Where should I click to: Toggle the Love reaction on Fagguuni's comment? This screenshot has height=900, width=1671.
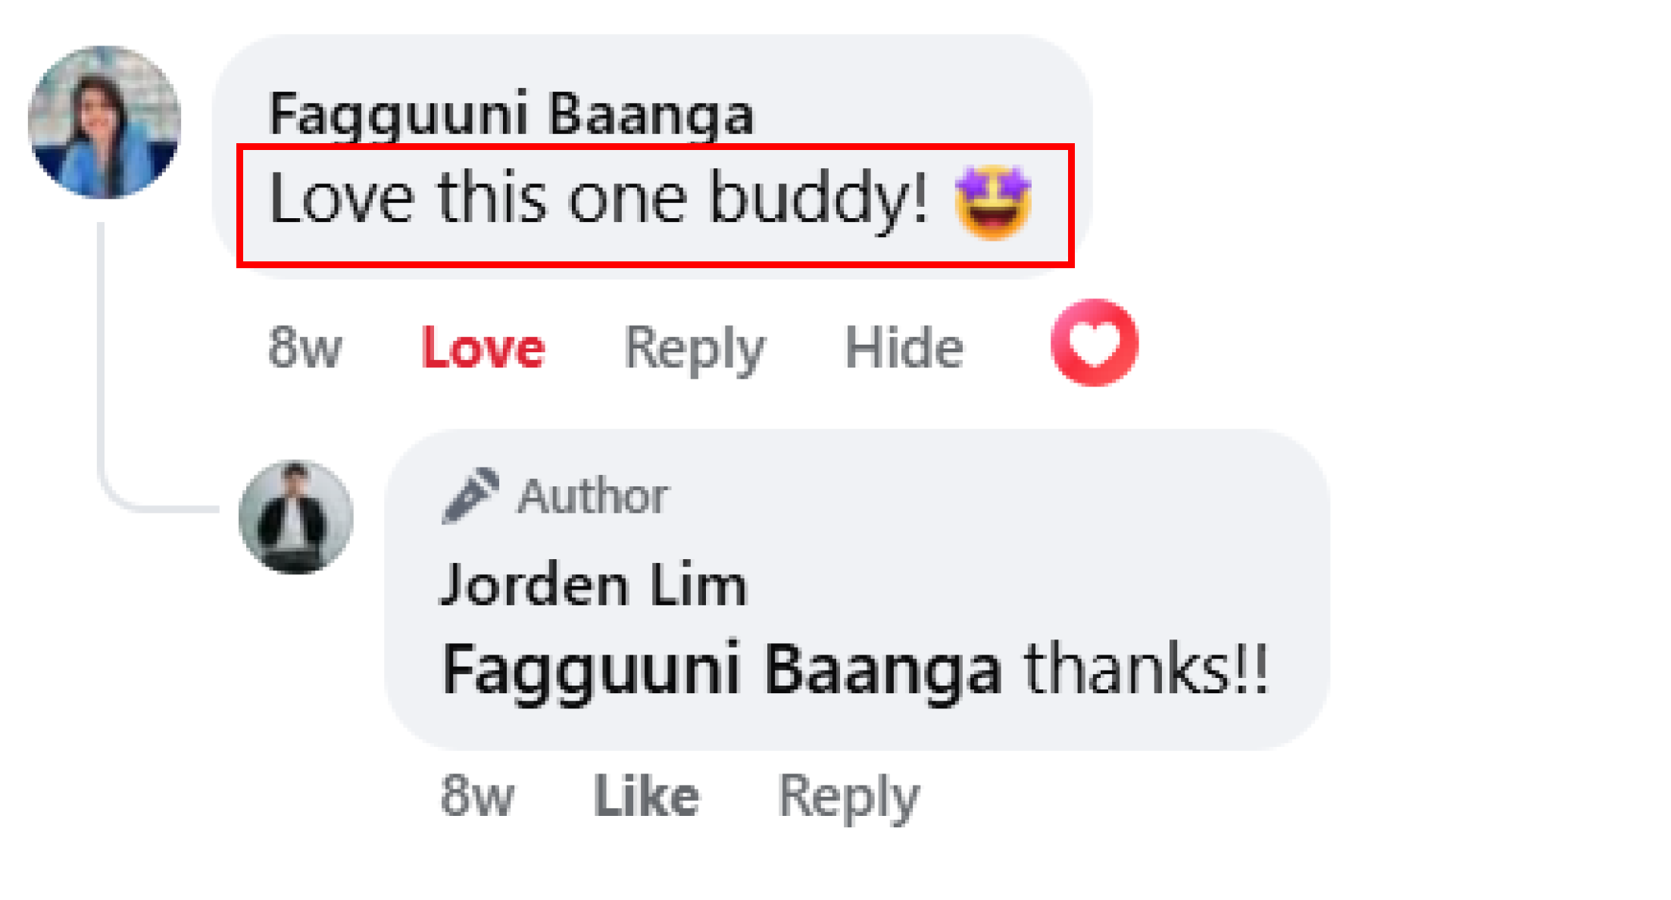(x=483, y=348)
